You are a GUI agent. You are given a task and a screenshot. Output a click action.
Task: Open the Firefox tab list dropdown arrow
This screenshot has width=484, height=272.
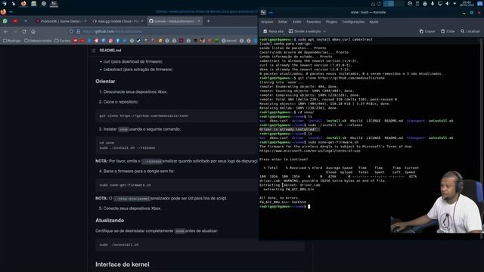pos(26,21)
